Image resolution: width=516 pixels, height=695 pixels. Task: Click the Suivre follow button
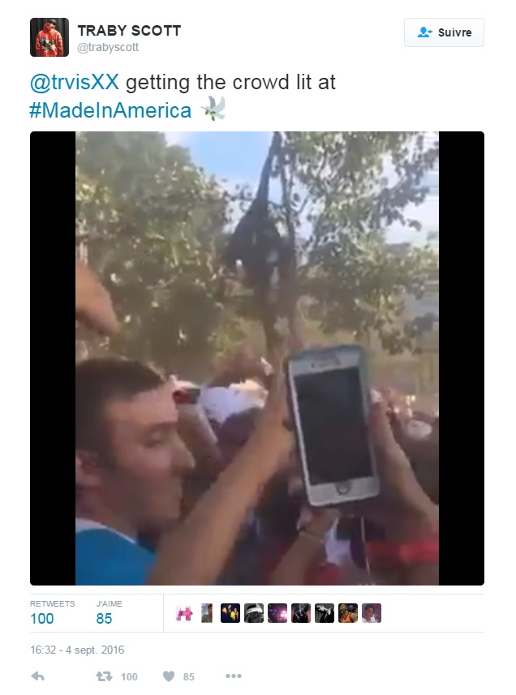click(x=444, y=32)
